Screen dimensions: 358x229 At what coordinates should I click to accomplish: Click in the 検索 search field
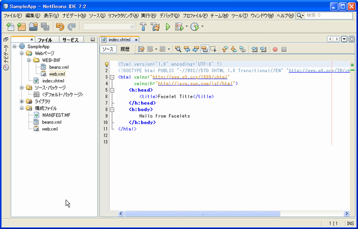click(329, 15)
